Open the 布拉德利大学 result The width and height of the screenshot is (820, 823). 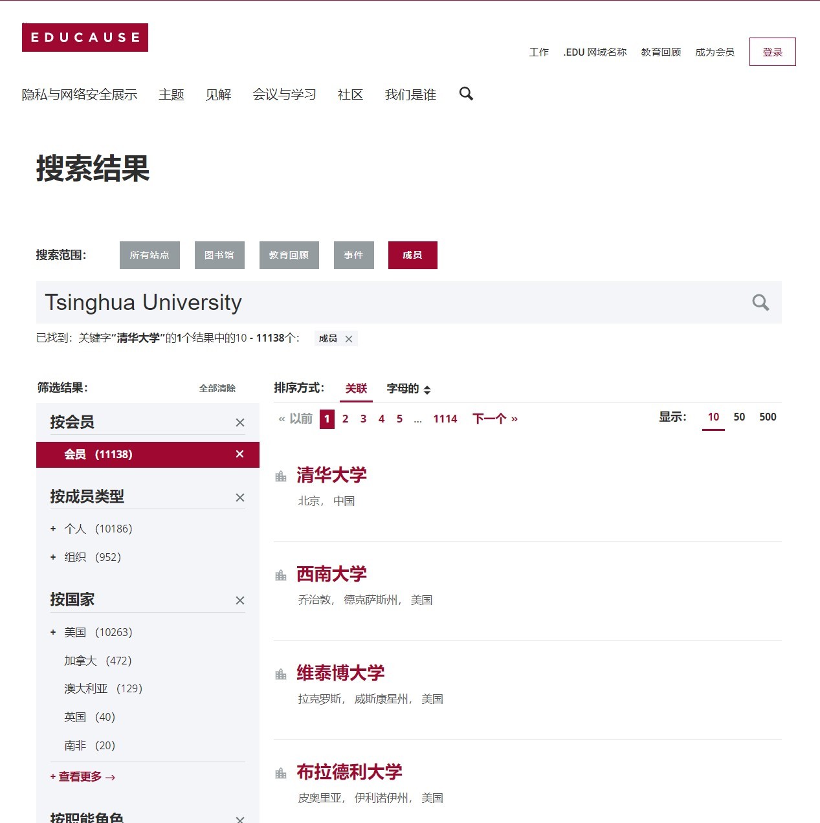point(349,772)
